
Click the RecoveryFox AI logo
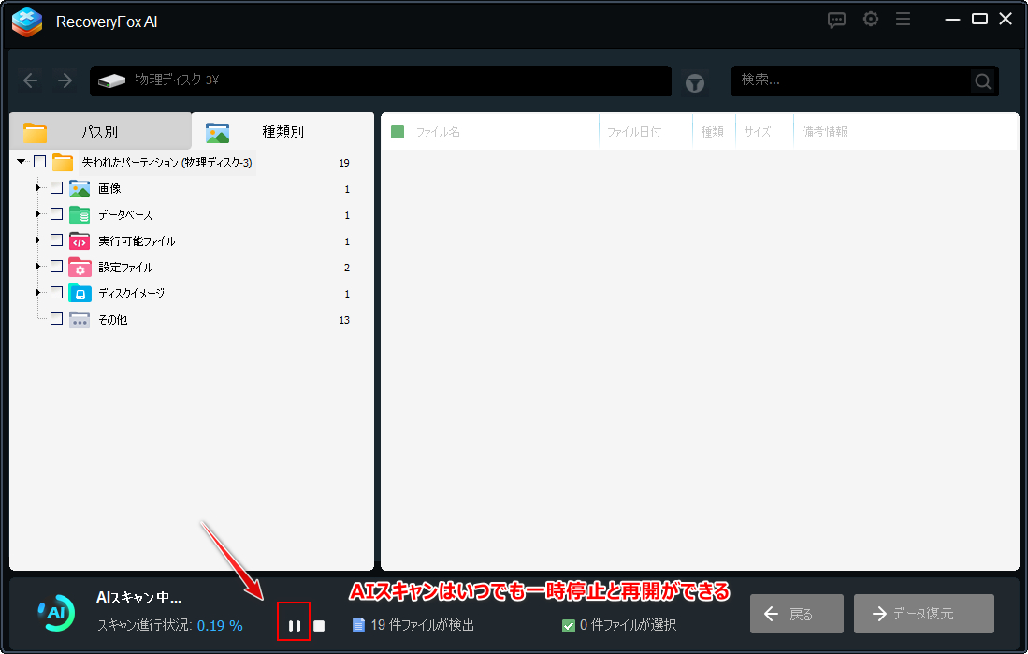(x=27, y=22)
